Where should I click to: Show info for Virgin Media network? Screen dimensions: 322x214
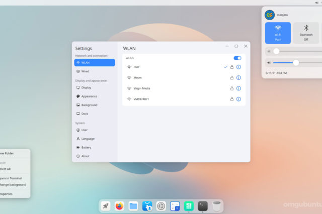point(238,88)
